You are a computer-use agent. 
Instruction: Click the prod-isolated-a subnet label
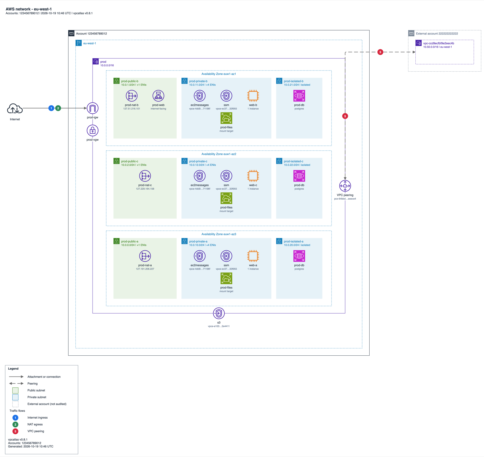click(293, 241)
